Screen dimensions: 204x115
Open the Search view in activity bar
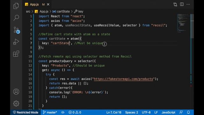(x=16, y=18)
